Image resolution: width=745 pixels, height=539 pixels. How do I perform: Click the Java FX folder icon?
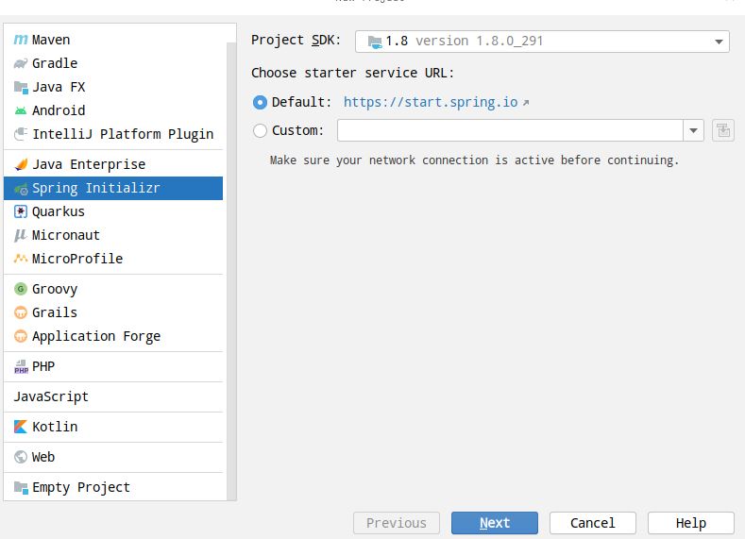coord(21,87)
